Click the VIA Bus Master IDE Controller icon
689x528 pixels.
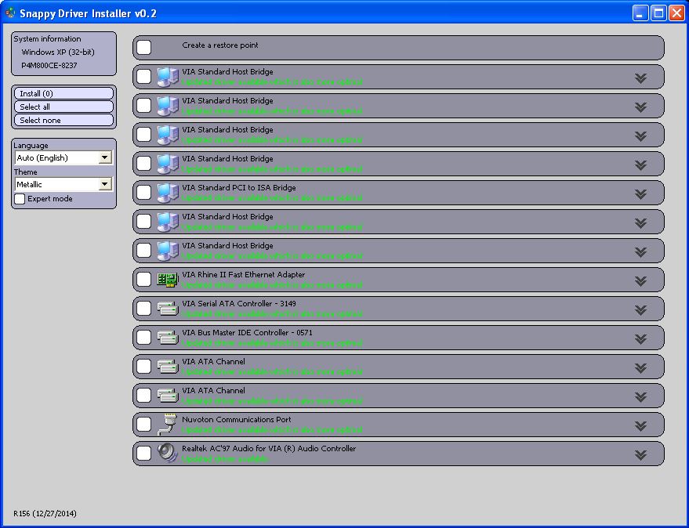tap(168, 338)
